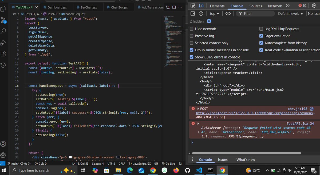Open the top JavaScript context dropdown
The width and height of the screenshot is (320, 175).
(x=214, y=14)
